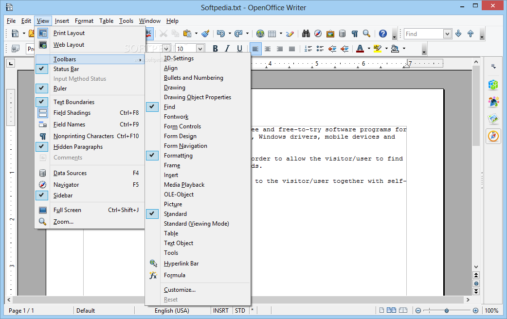Enable the Drawing toolbar
Image resolution: width=507 pixels, height=319 pixels.
click(x=198, y=87)
